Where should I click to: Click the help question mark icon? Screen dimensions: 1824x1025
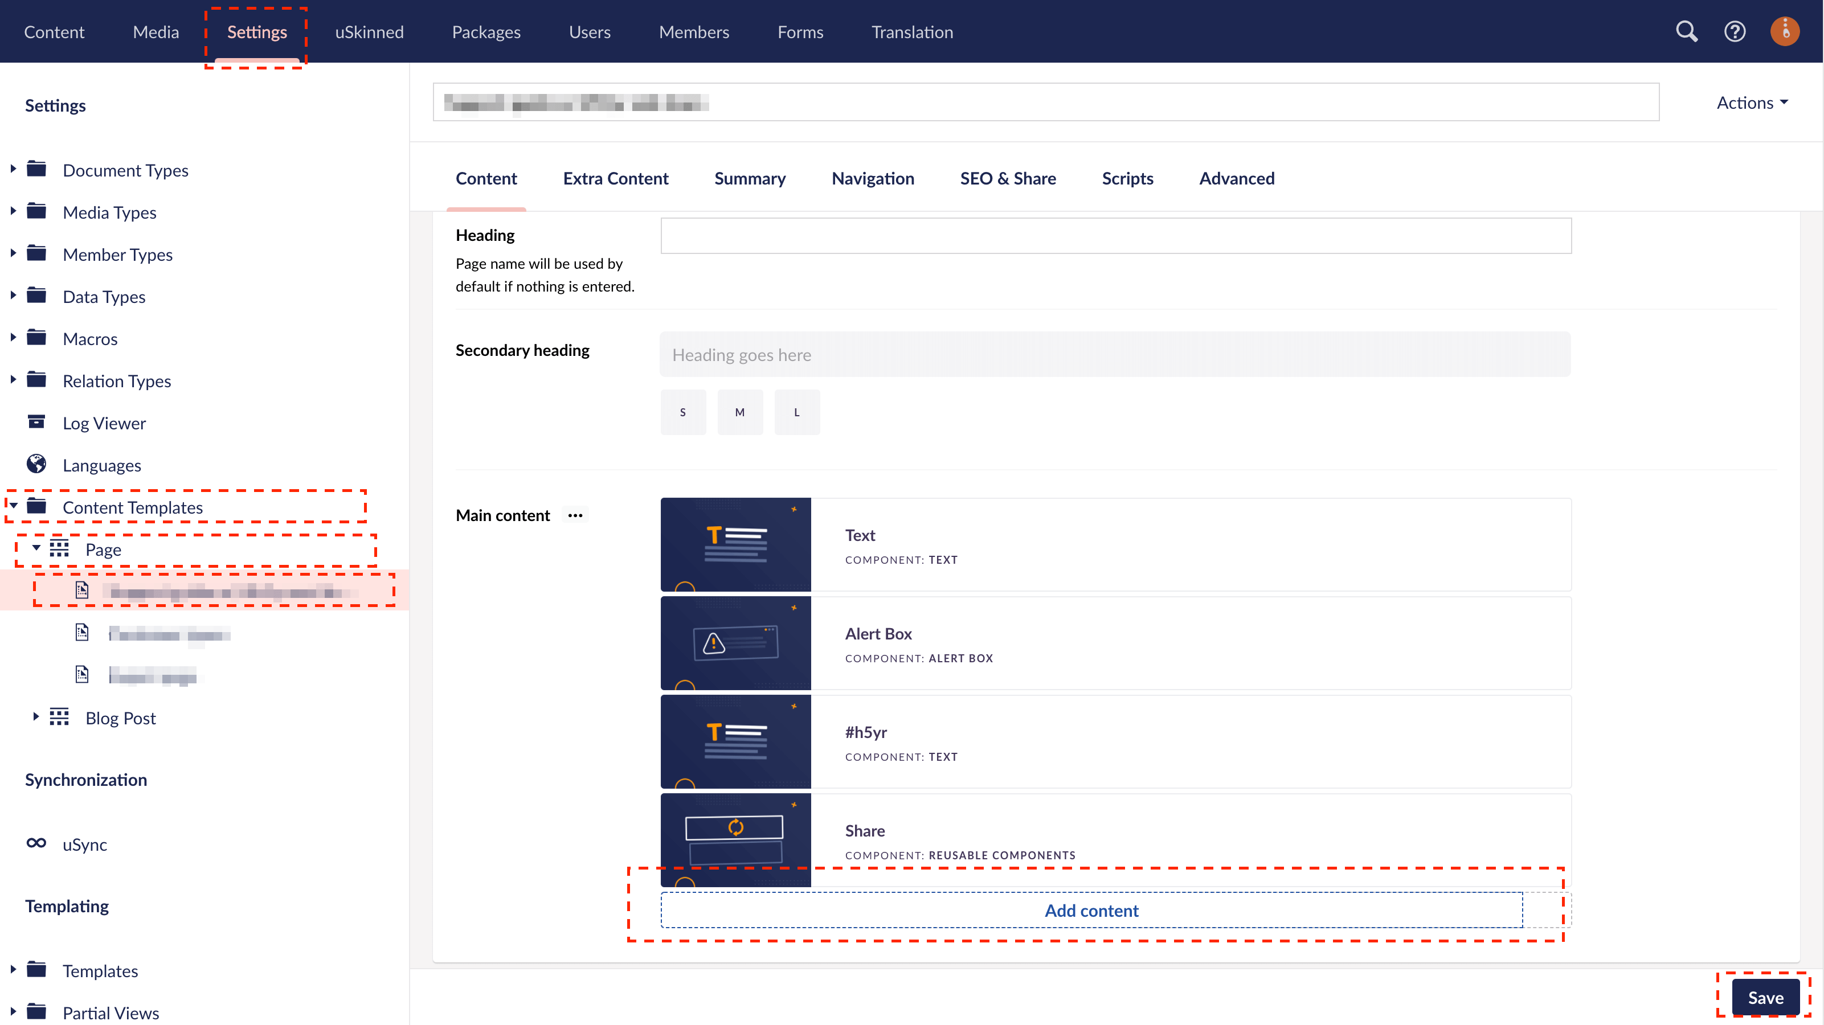click(x=1735, y=31)
